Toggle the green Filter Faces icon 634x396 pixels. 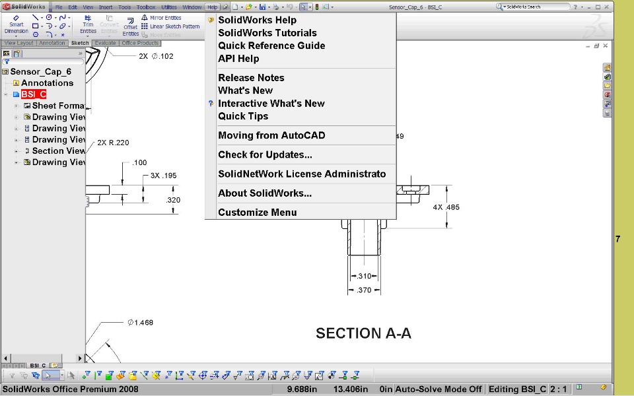[x=109, y=376]
